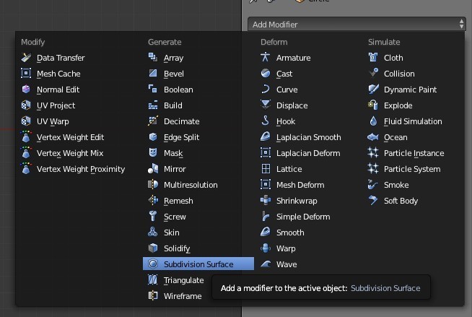
Task: Click the Edge Split icon
Action: click(153, 137)
